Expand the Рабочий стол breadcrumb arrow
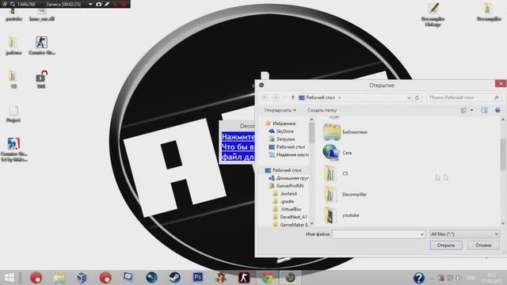The width and height of the screenshot is (507, 285). [x=340, y=97]
